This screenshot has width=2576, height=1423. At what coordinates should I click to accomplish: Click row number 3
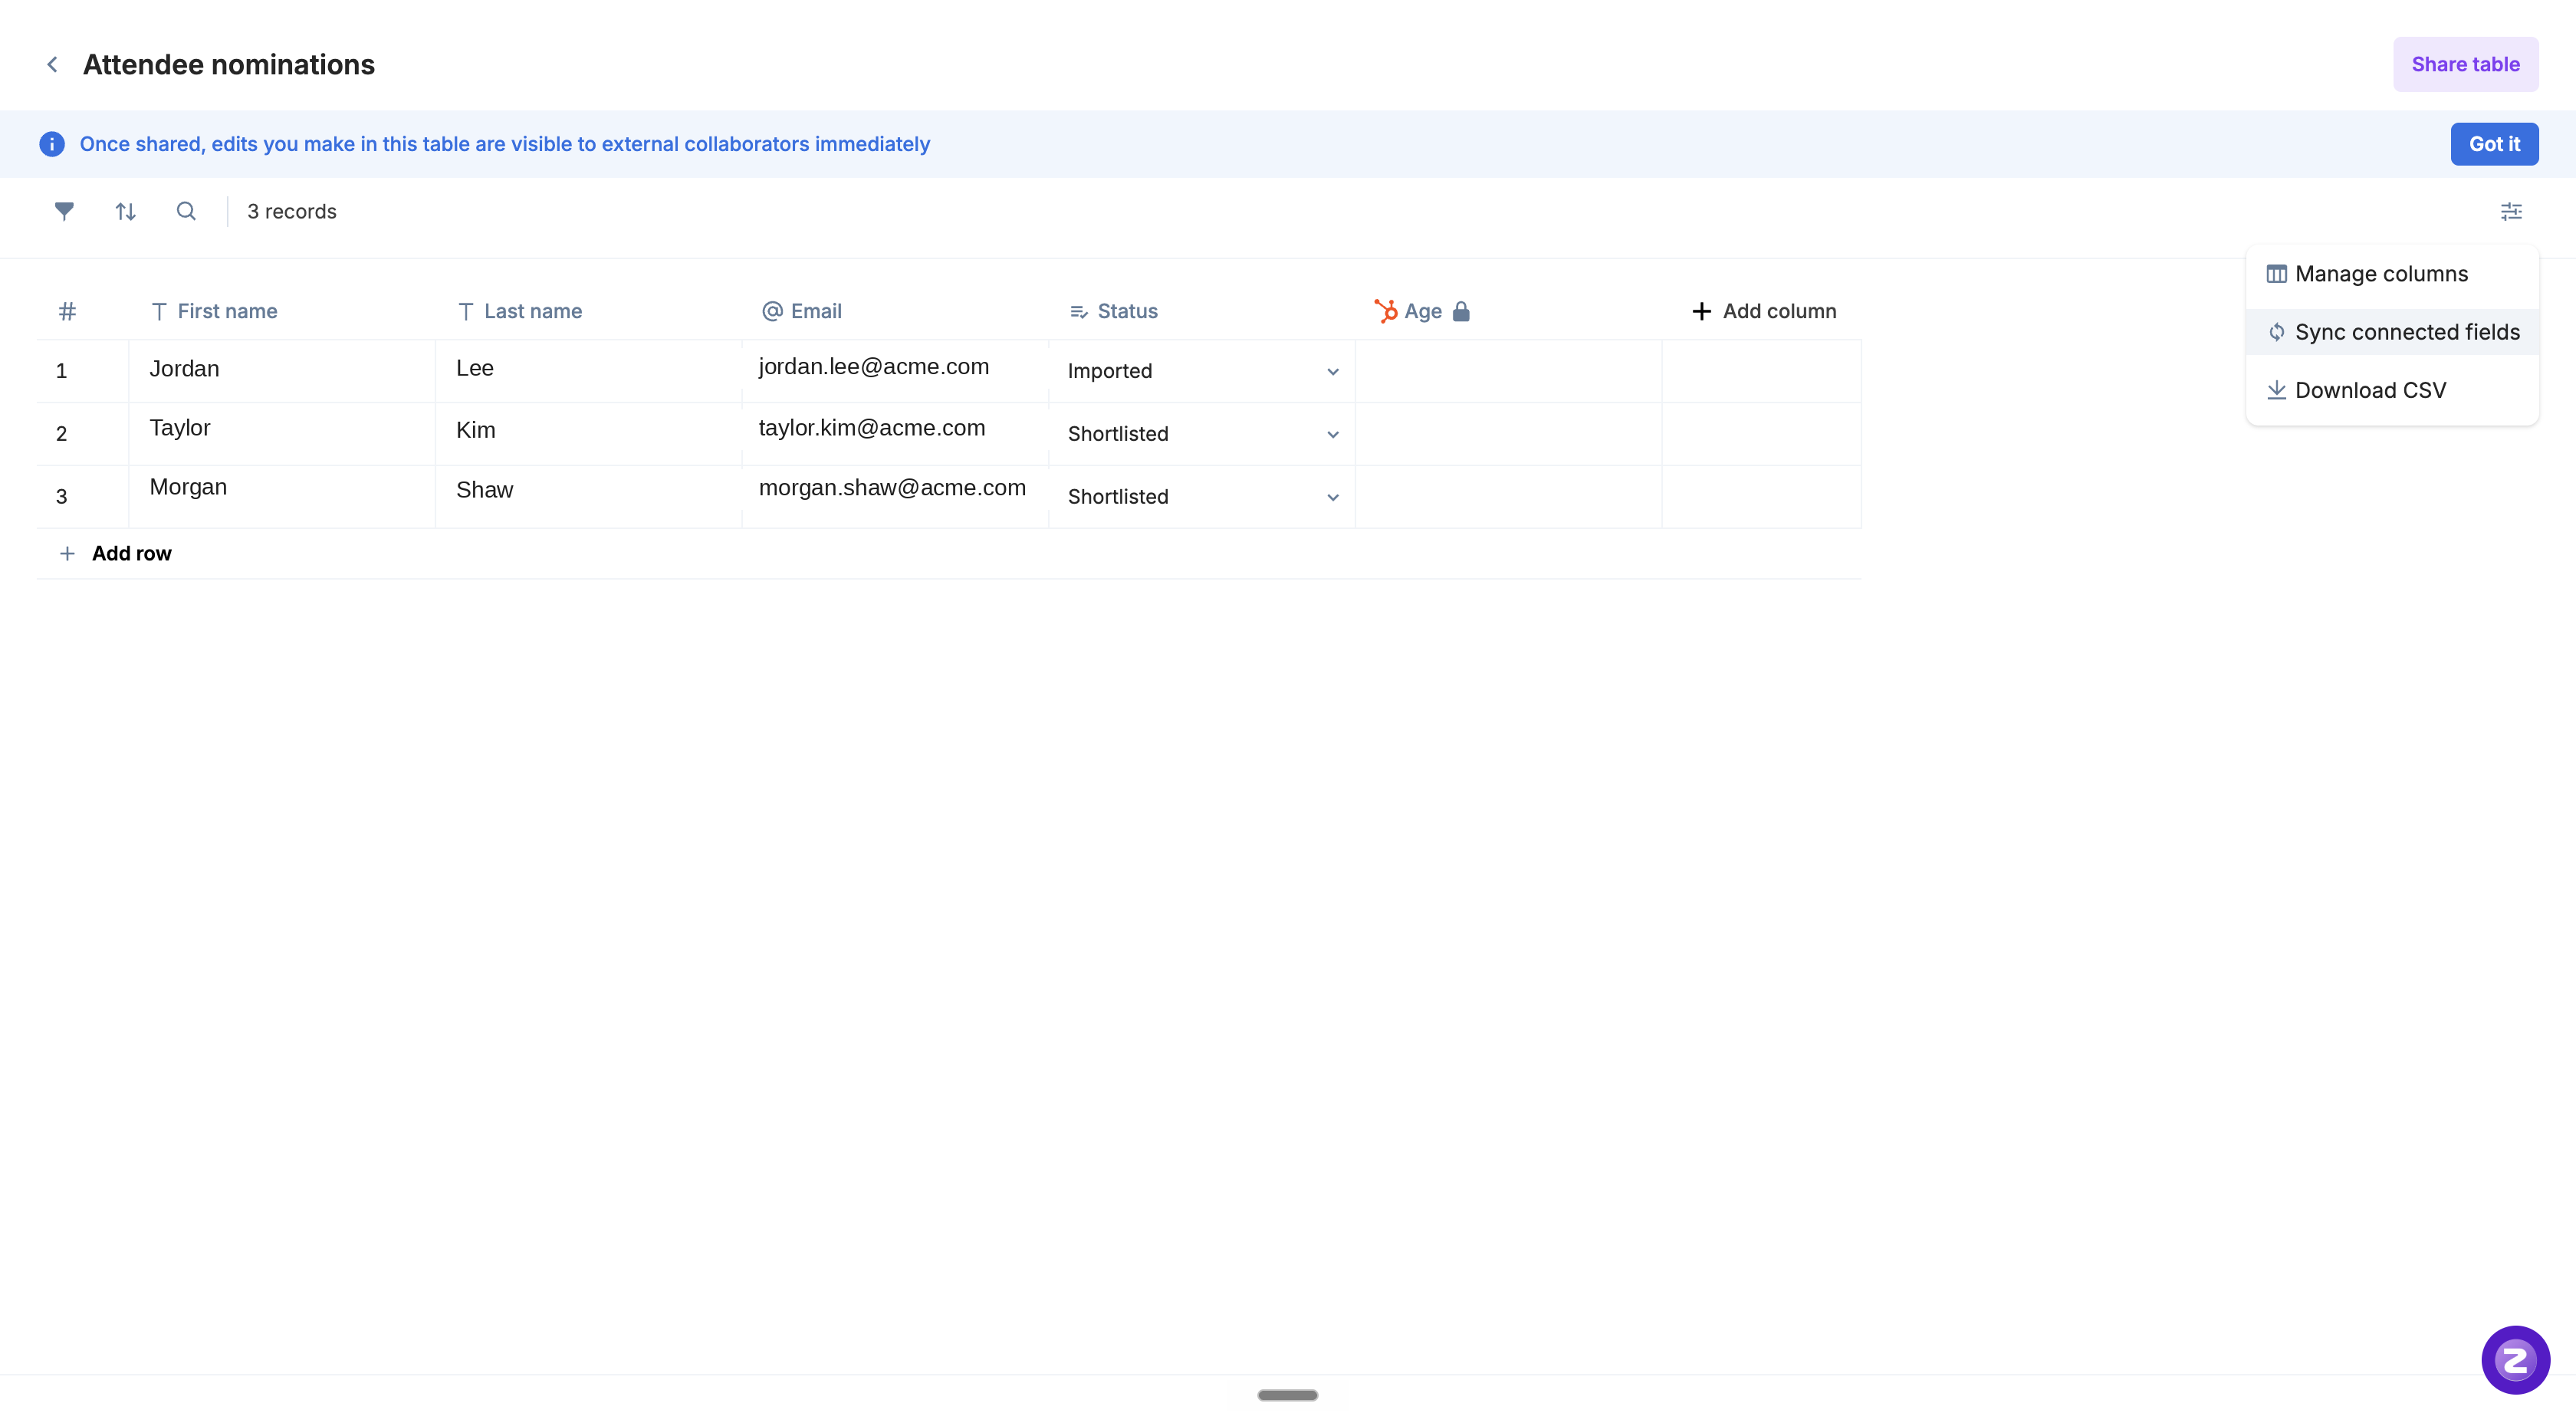(61, 497)
